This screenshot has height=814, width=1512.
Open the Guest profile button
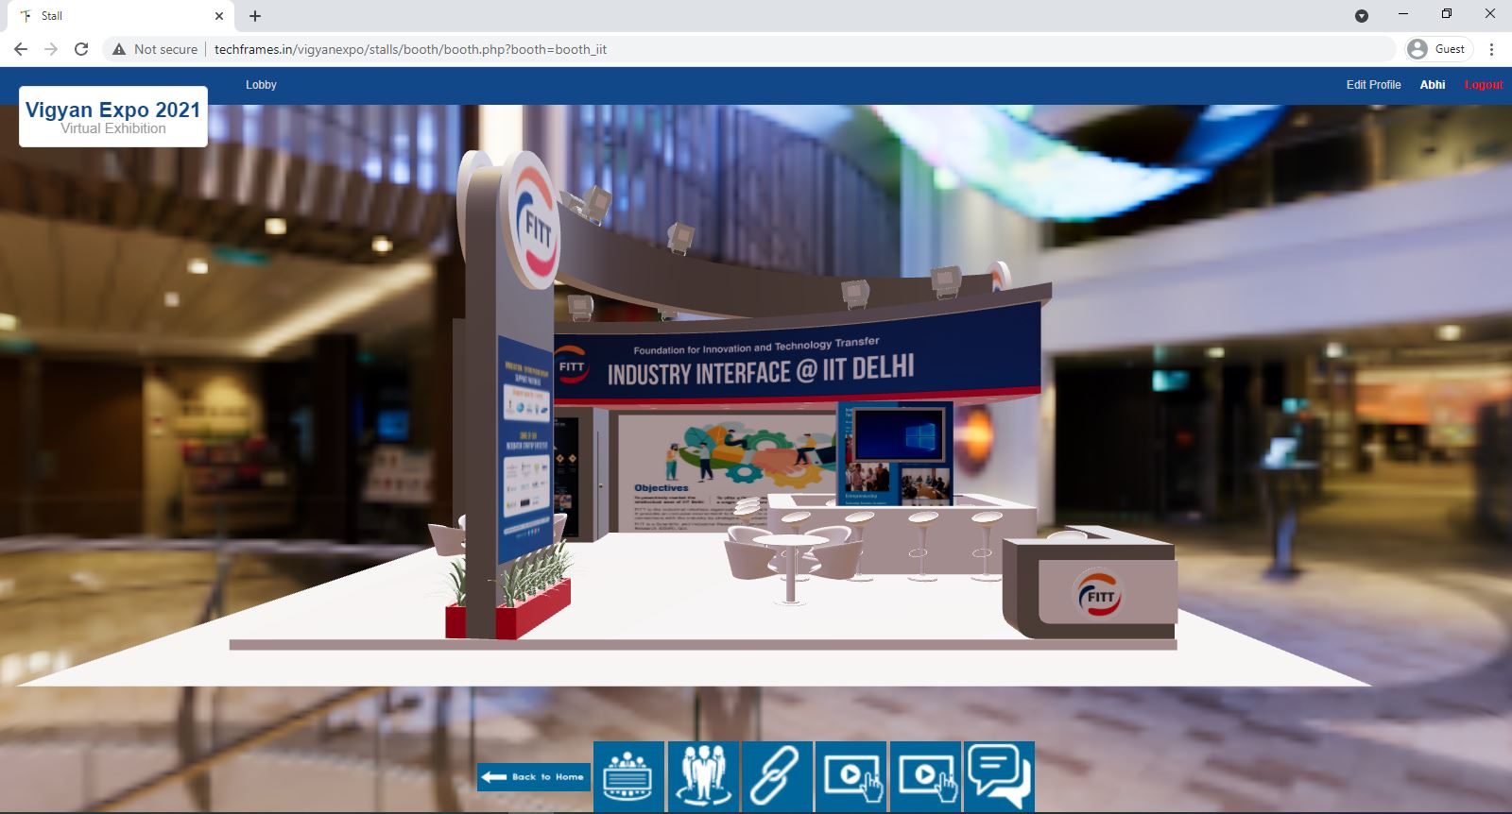[x=1438, y=49]
